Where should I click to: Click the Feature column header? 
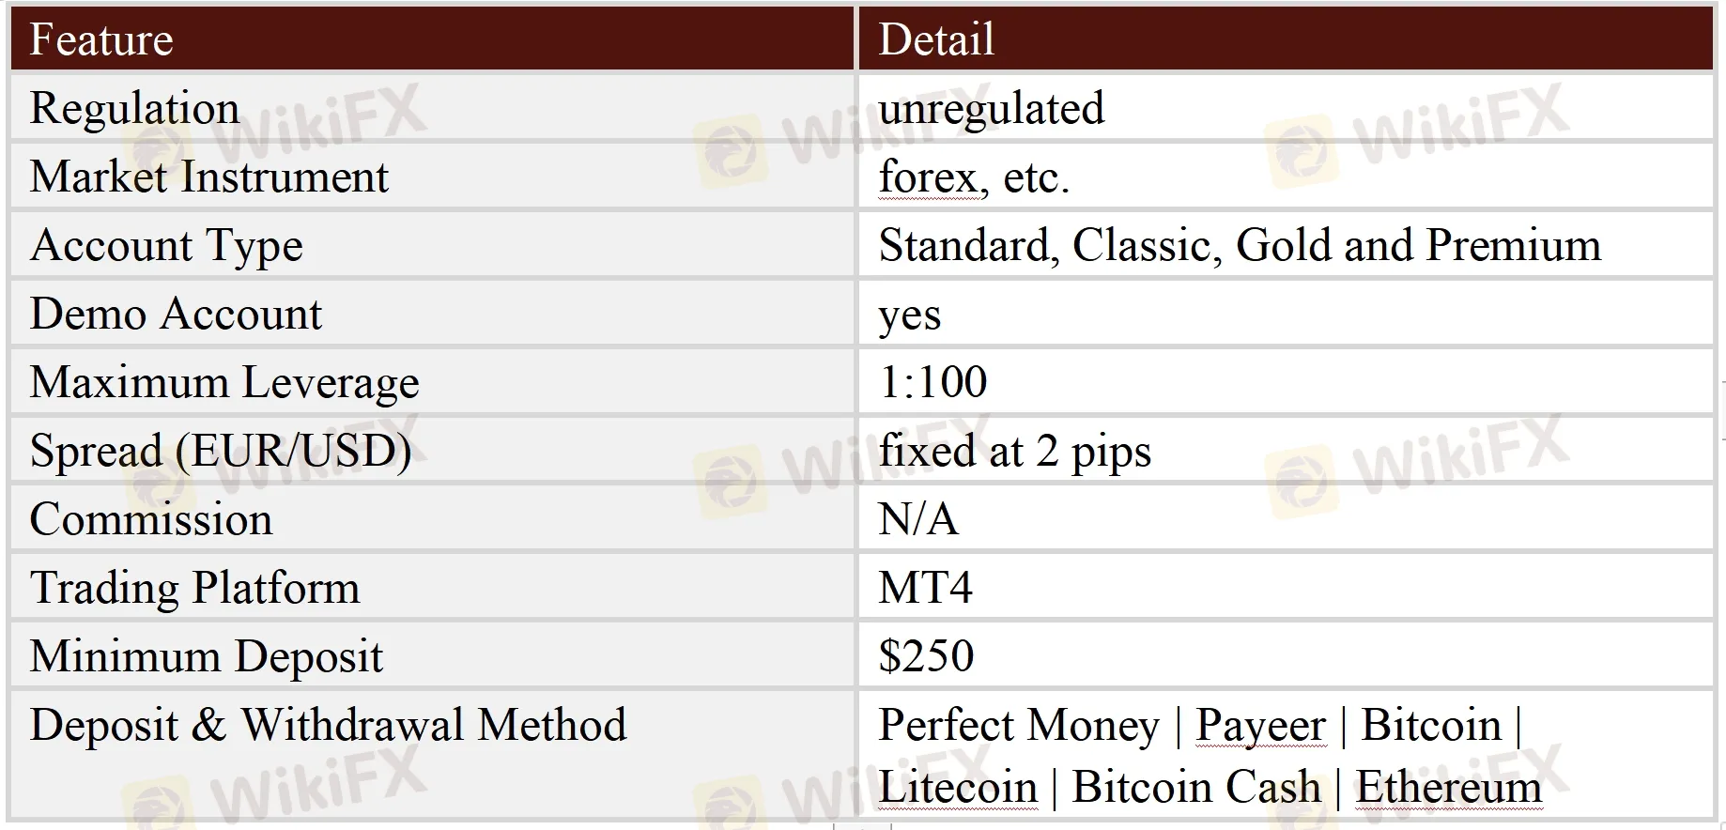point(101,39)
